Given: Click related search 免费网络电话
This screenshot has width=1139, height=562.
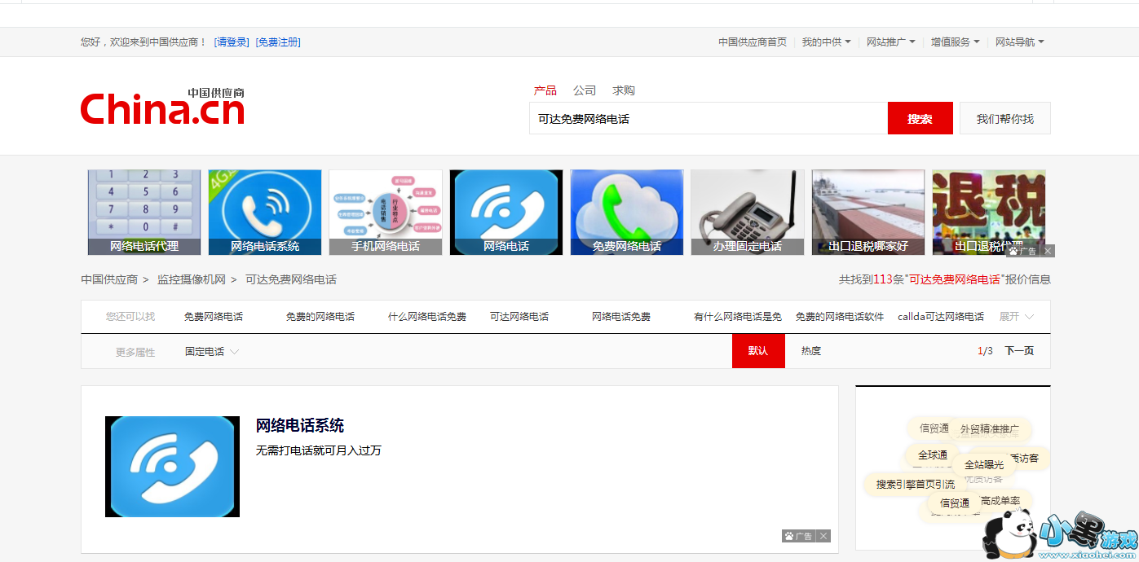Looking at the screenshot, I should coord(214,316).
